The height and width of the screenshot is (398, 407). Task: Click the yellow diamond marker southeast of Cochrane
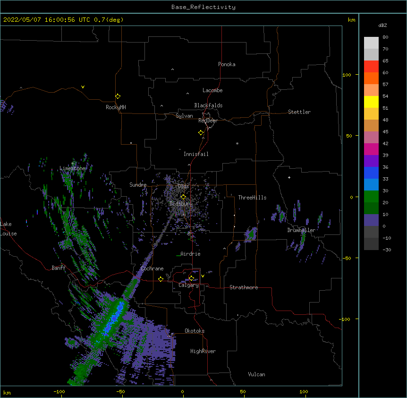tap(161, 279)
